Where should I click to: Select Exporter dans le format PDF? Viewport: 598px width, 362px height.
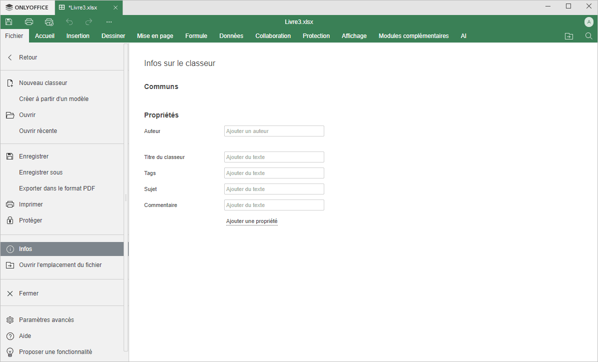click(57, 188)
